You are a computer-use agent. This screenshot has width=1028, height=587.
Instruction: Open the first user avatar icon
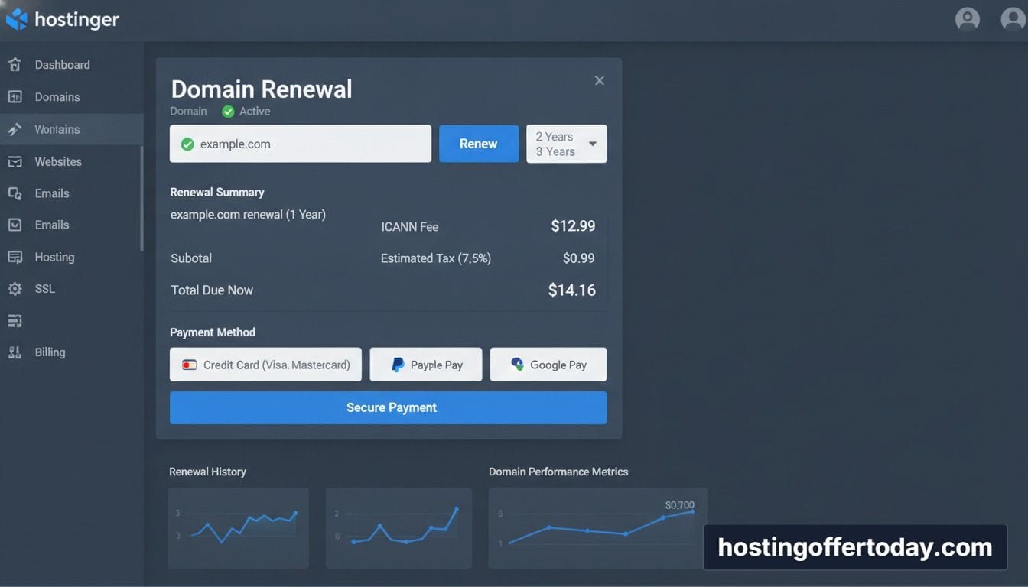coord(968,19)
